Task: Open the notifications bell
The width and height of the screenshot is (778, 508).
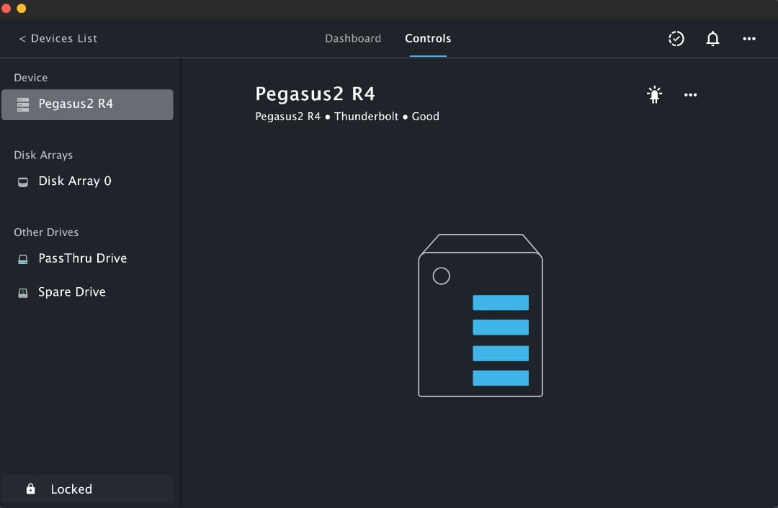Action: click(712, 38)
